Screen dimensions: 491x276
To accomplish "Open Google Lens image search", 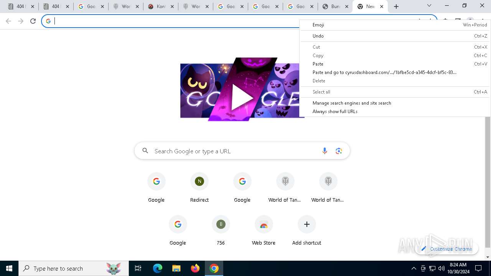I will coord(339,151).
